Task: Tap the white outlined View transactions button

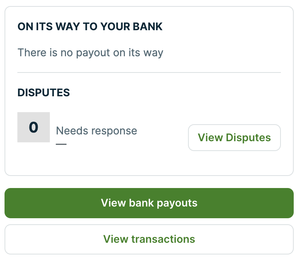Action: pyautogui.click(x=149, y=239)
